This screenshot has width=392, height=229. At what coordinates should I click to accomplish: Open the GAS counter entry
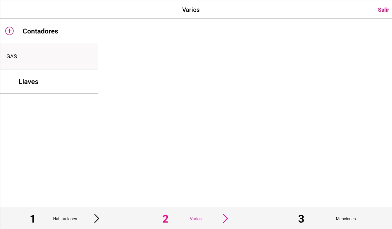click(x=49, y=56)
